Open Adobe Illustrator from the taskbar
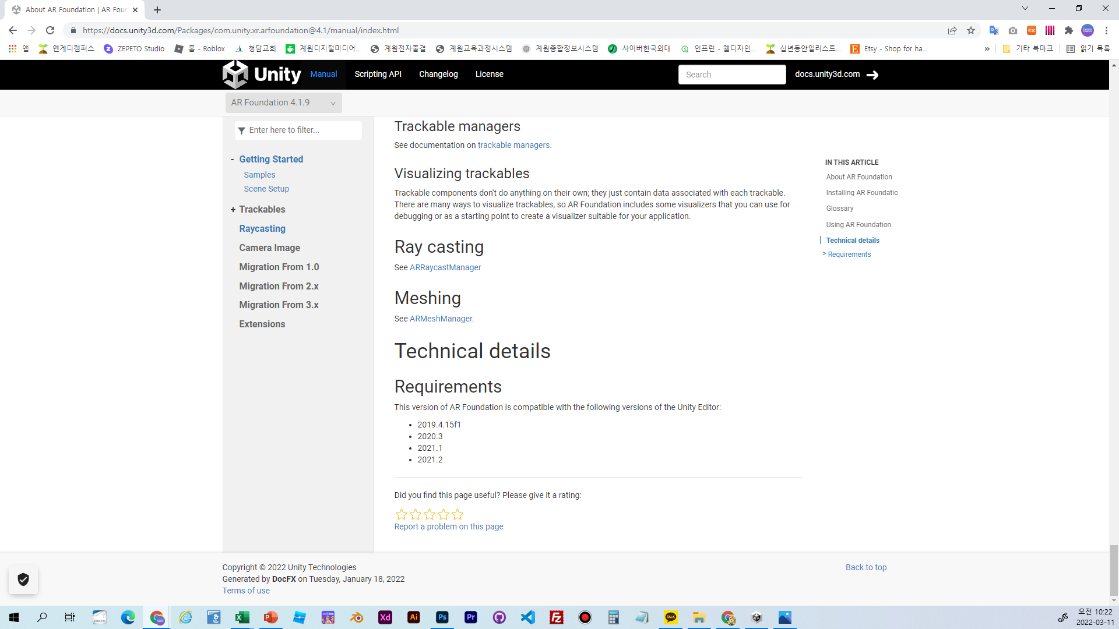Image resolution: width=1119 pixels, height=629 pixels. point(414,617)
